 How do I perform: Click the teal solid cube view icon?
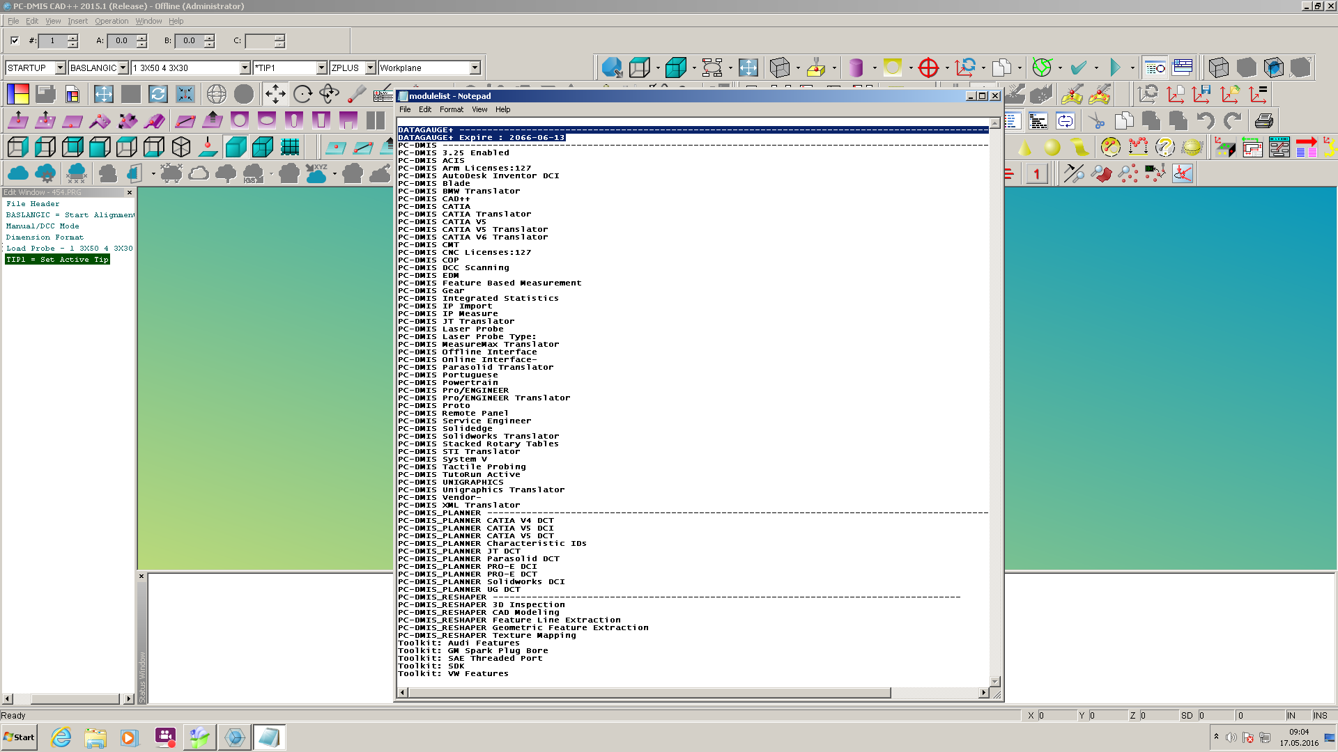pyautogui.click(x=236, y=147)
